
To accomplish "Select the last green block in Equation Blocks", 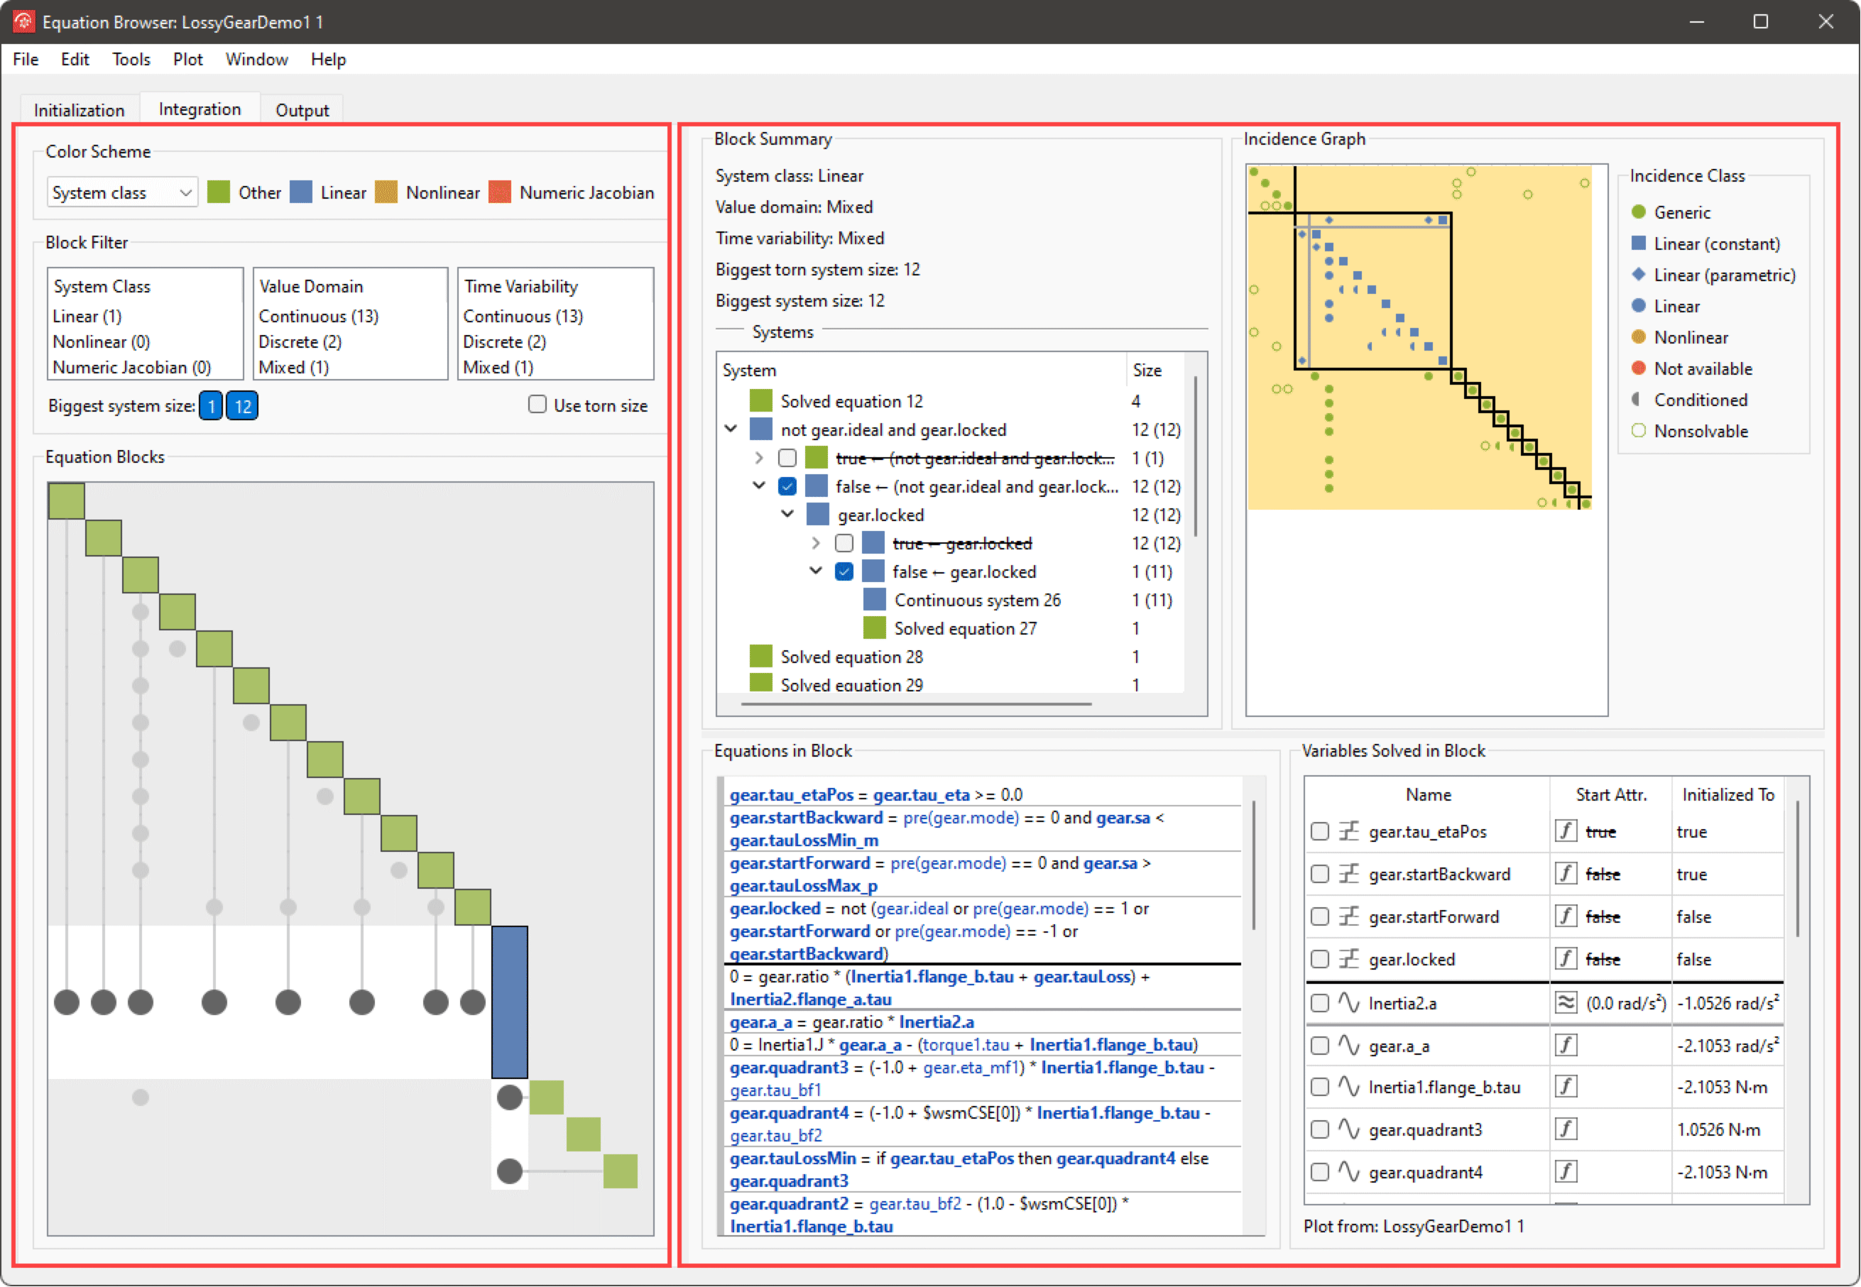I will pos(620,1171).
